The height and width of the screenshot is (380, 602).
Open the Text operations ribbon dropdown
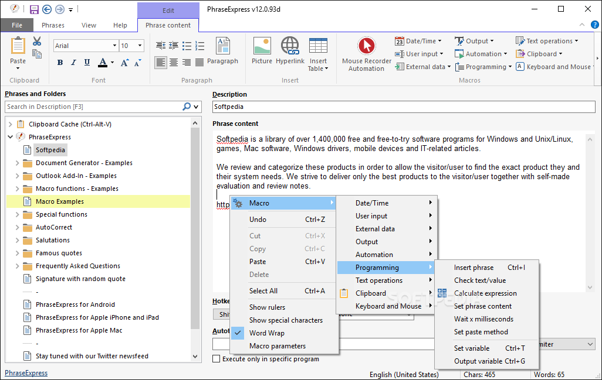pos(547,41)
